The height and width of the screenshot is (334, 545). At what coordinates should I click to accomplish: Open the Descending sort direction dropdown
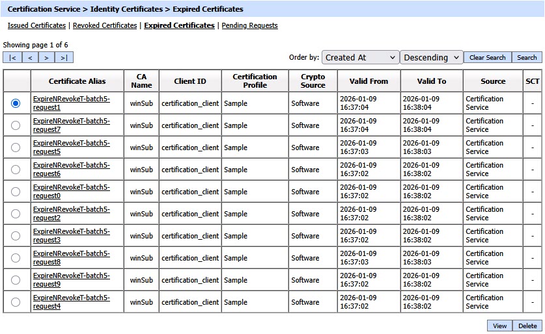point(431,57)
